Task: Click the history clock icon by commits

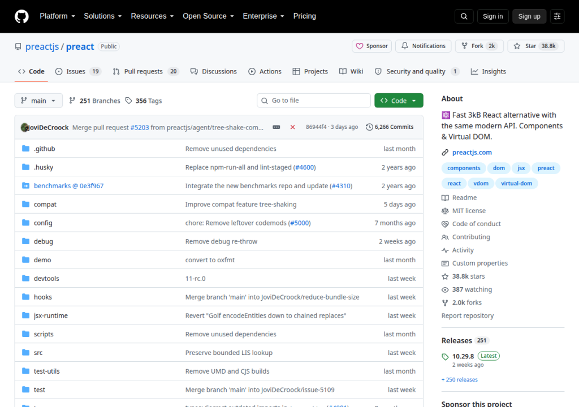Action: click(x=369, y=127)
